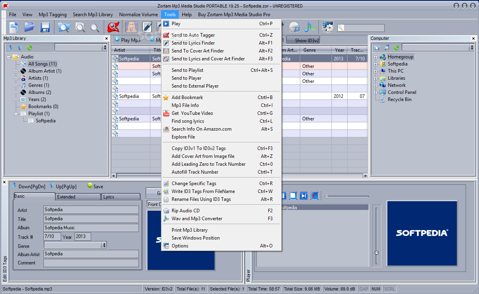Choose Rename Files Using ID3 Tags
Screen dimensions: 479x294
[x=221, y=199]
